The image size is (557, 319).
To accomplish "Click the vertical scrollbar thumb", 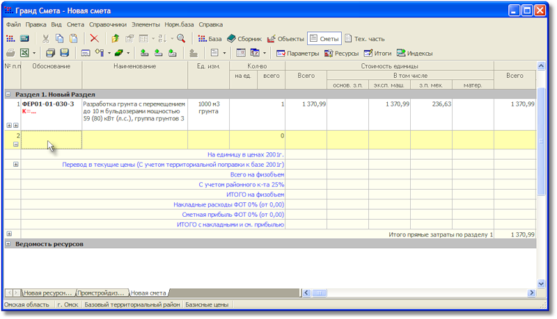I will pos(541,141).
